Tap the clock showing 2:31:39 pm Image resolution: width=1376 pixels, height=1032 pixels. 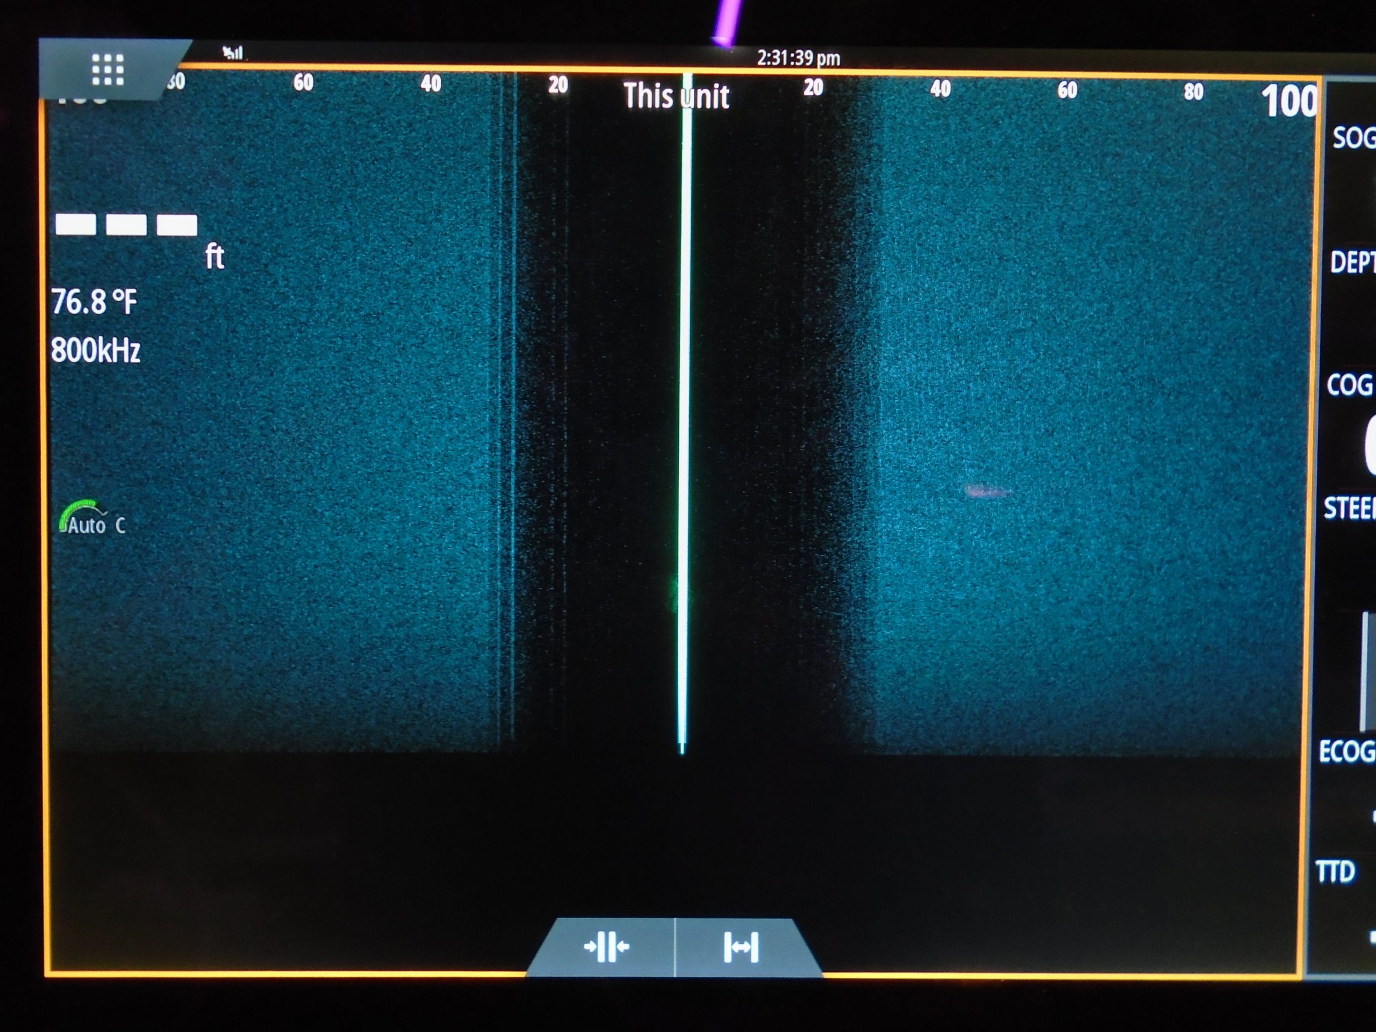tap(798, 59)
